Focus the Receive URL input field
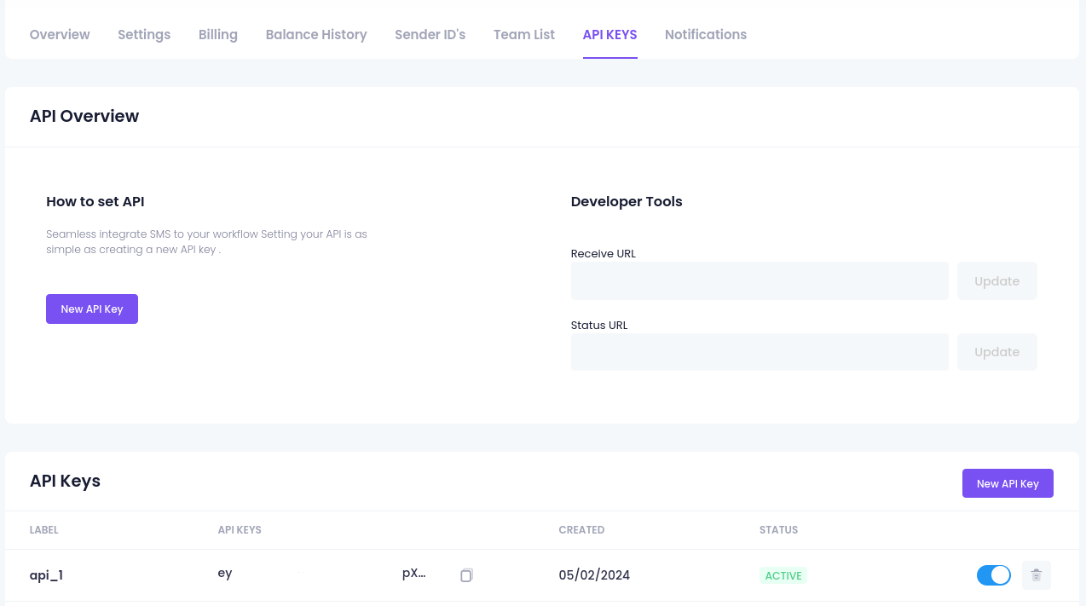This screenshot has width=1086, height=606. click(x=760, y=281)
